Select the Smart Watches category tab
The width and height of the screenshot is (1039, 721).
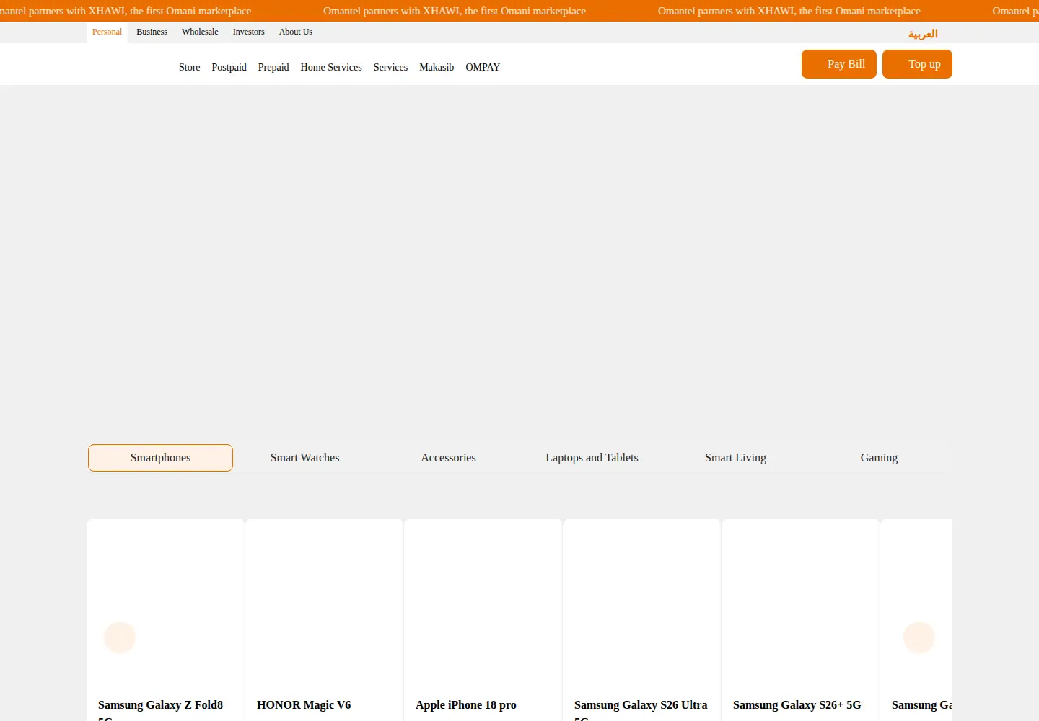pos(304,458)
